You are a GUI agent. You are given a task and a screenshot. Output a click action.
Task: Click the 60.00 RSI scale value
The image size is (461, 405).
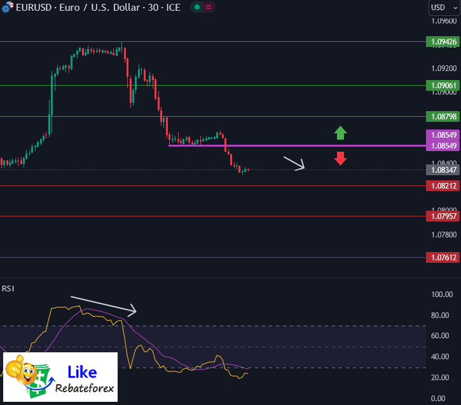point(440,336)
